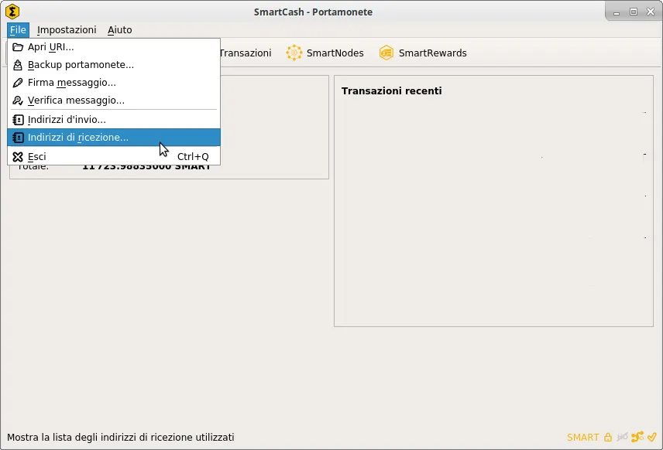Maximize the SmartCash window
Viewport: 663px width, 450px height.
pyautogui.click(x=634, y=12)
